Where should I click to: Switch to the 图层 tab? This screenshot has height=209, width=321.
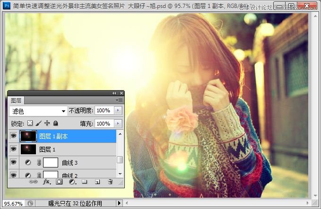pos(16,100)
